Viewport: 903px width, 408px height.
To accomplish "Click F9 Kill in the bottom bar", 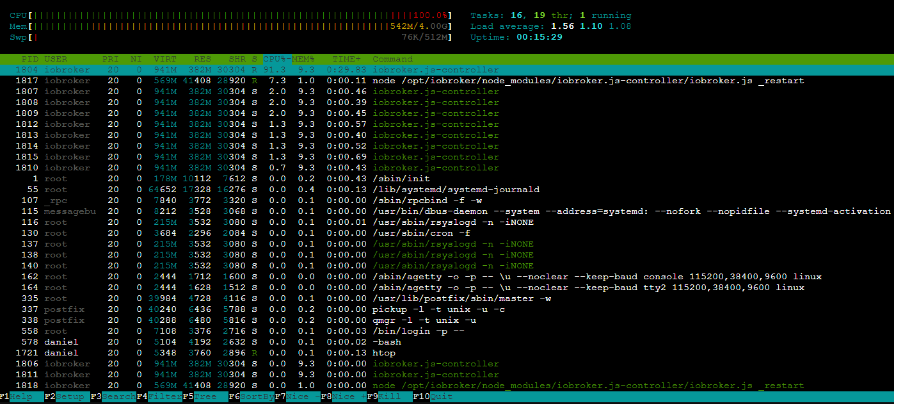I will point(390,396).
